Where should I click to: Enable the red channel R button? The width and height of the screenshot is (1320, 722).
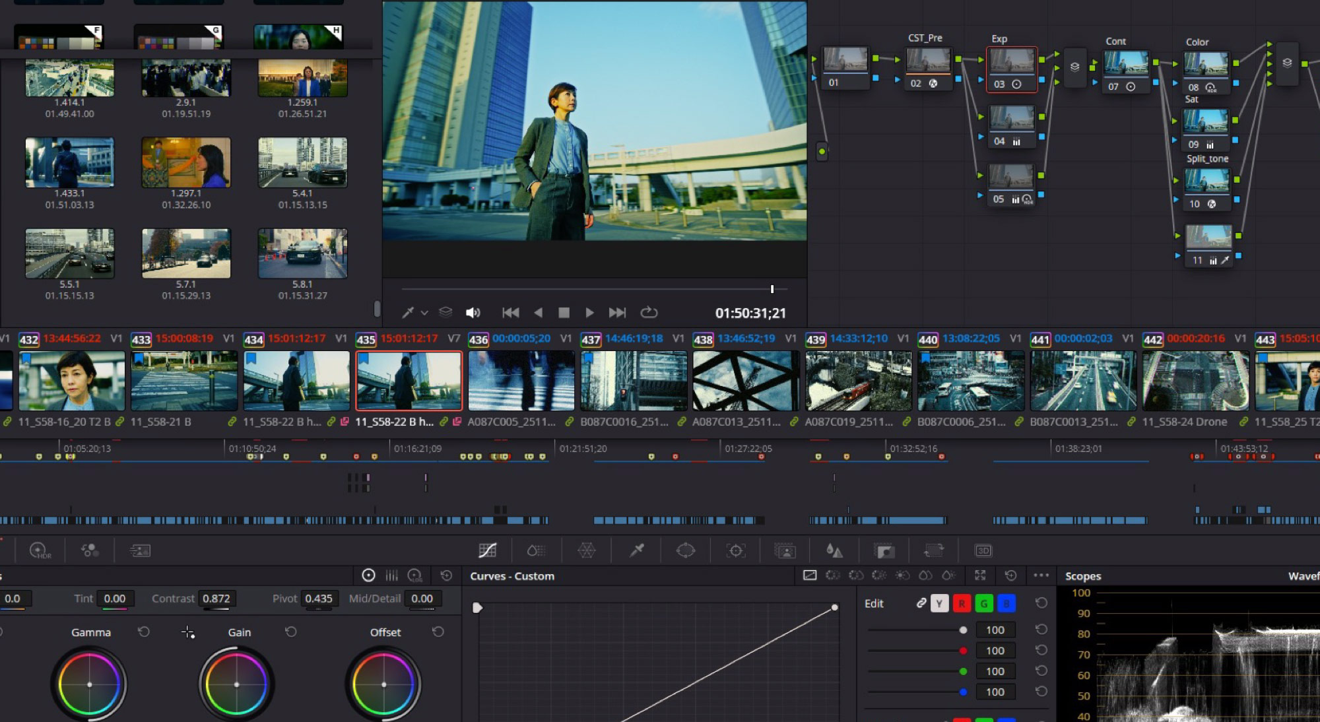point(962,603)
